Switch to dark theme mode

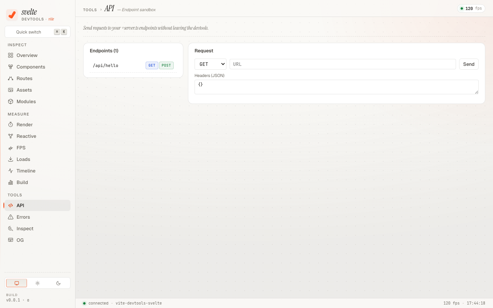click(x=58, y=283)
